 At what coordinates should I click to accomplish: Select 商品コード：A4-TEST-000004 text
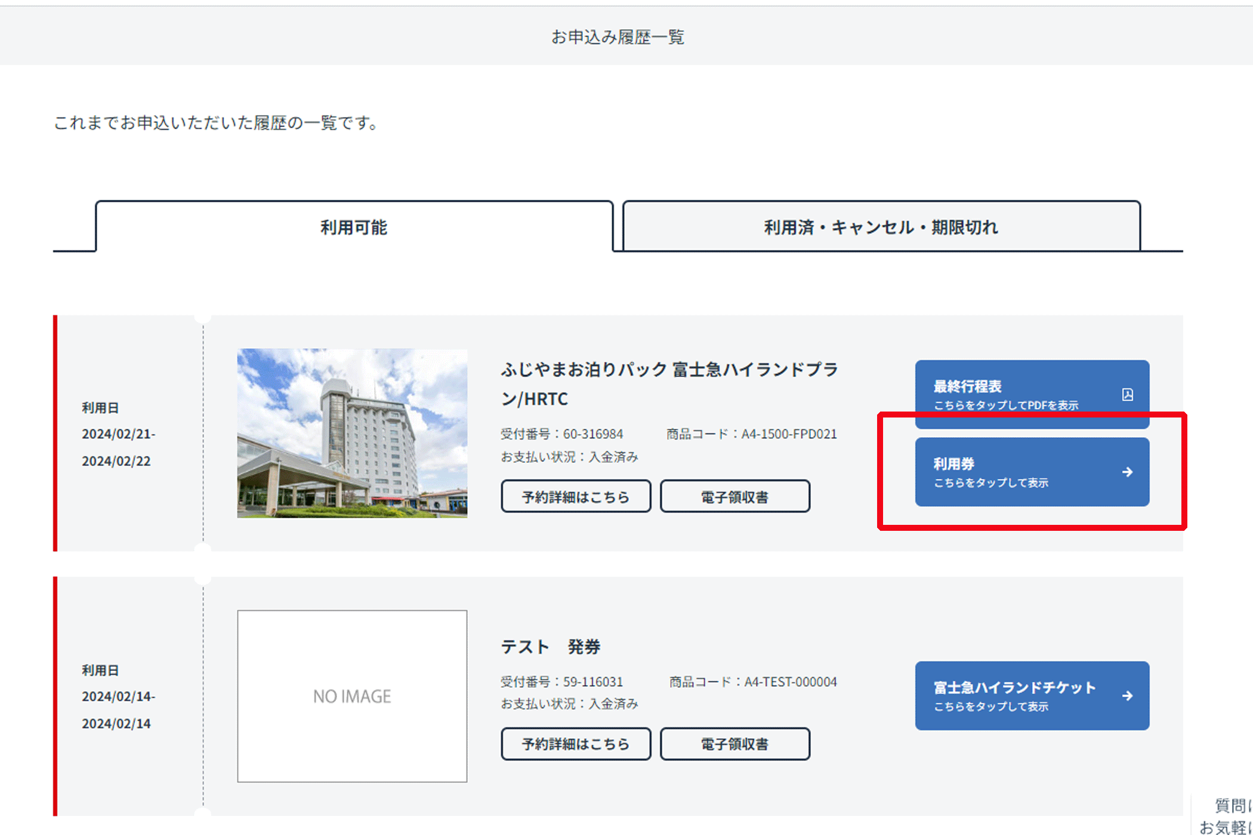pos(752,681)
